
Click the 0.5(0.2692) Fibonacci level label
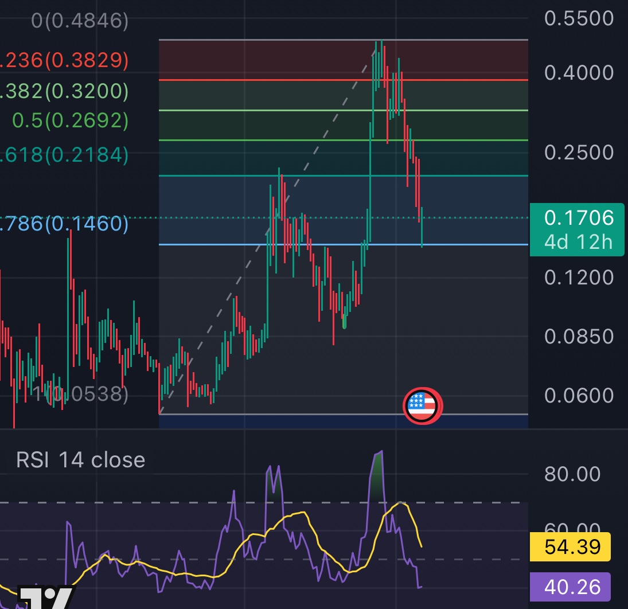pos(70,120)
